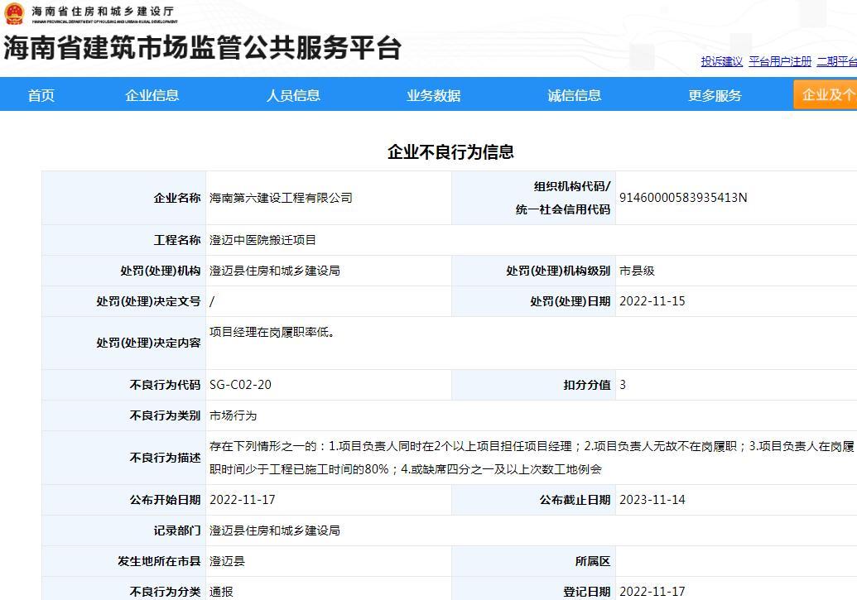This screenshot has height=600, width=857.
Task: Open the 业务数据 menu
Action: pyautogui.click(x=433, y=96)
